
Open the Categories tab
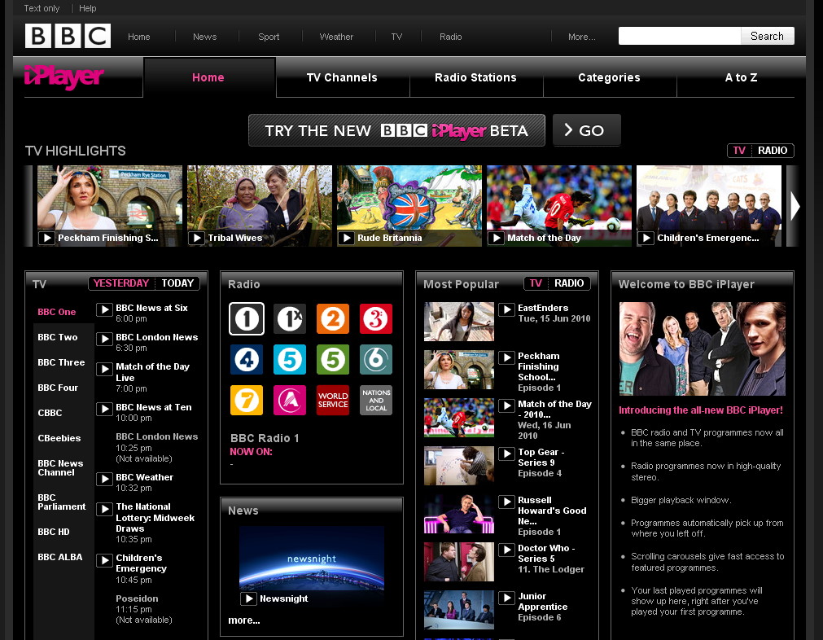610,77
